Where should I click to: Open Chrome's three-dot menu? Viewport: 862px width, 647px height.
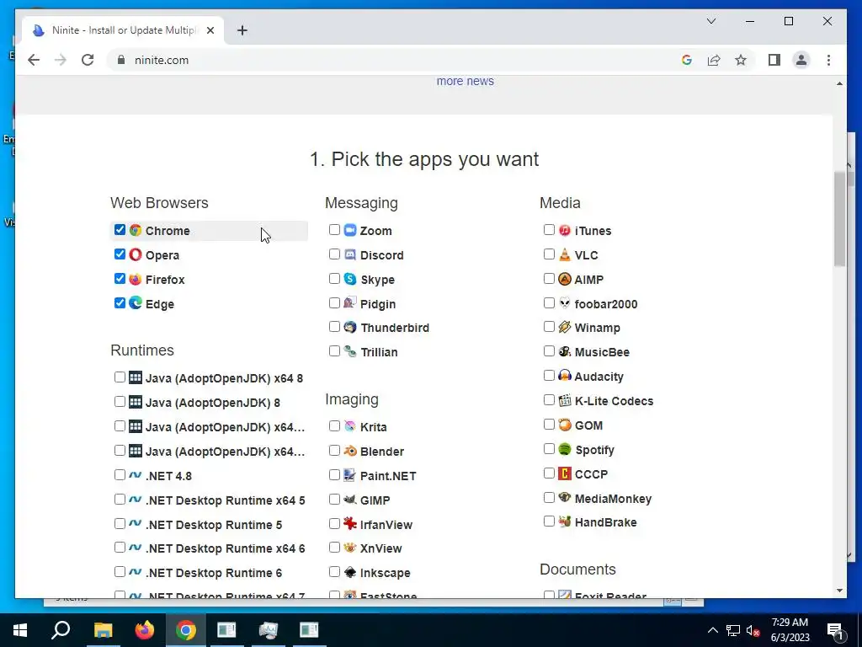click(x=828, y=60)
